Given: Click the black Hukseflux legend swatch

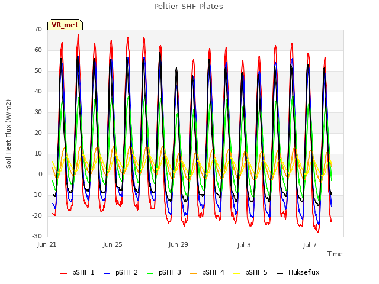Looking at the screenshot, I should click(280, 273).
